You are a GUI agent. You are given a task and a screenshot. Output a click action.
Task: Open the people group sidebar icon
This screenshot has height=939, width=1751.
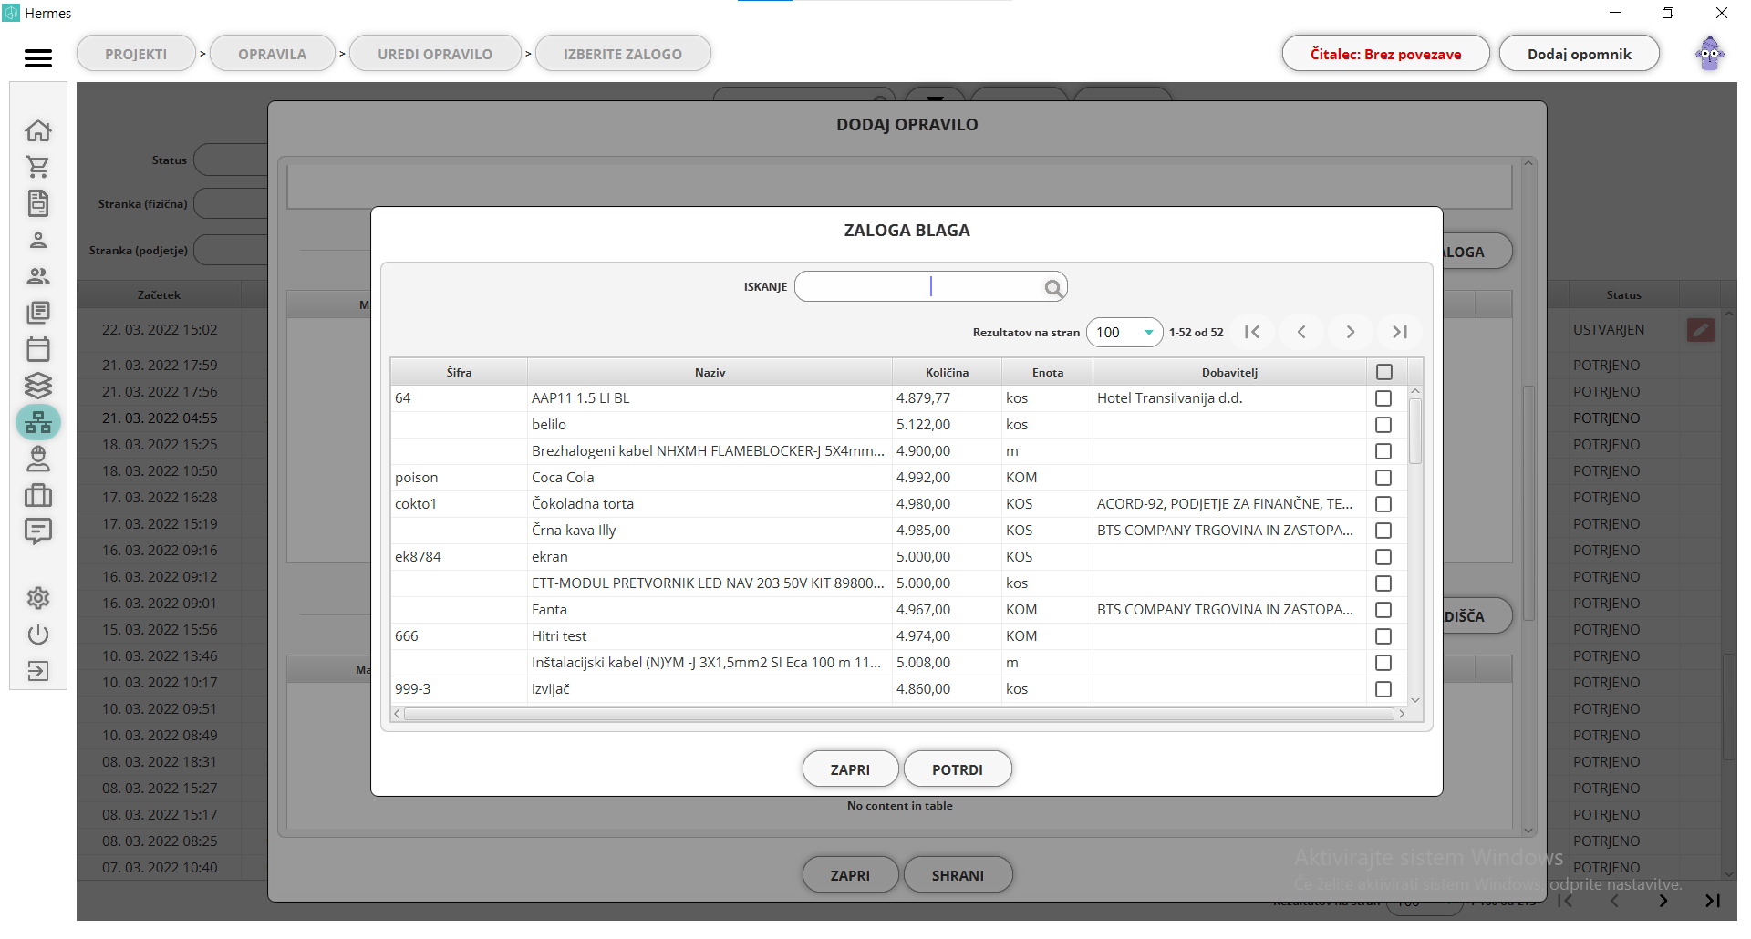[x=38, y=276]
